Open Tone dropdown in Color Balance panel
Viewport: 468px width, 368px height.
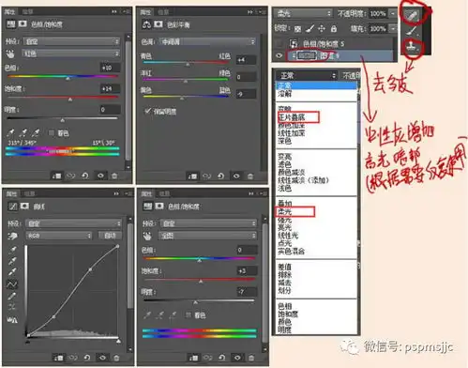coord(207,41)
